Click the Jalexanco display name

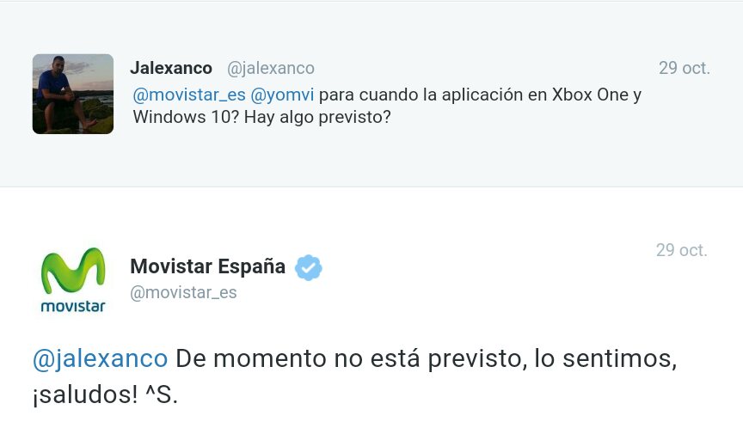pos(171,68)
